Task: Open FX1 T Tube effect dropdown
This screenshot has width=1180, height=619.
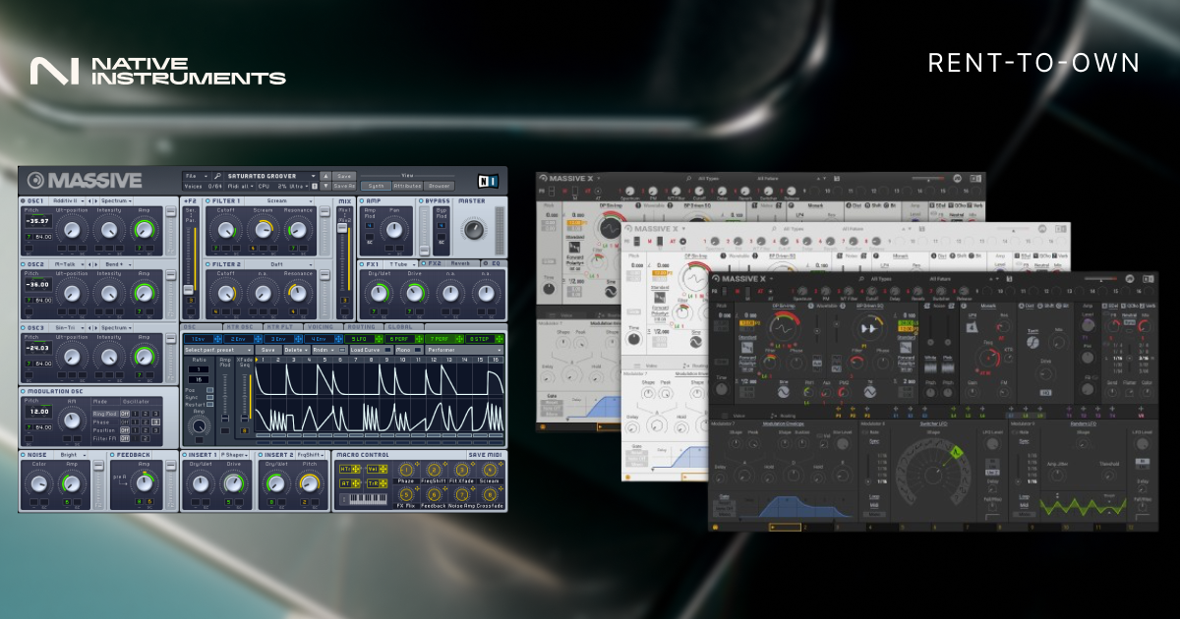Action: click(400, 264)
